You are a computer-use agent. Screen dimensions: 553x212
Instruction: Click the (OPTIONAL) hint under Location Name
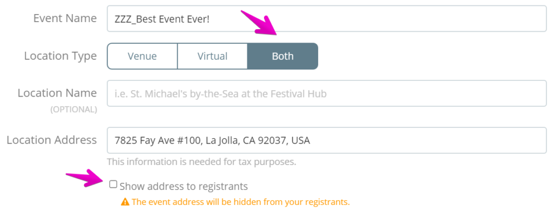tap(73, 110)
